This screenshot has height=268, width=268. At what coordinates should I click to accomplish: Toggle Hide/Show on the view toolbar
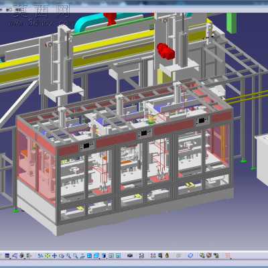[111, 255]
